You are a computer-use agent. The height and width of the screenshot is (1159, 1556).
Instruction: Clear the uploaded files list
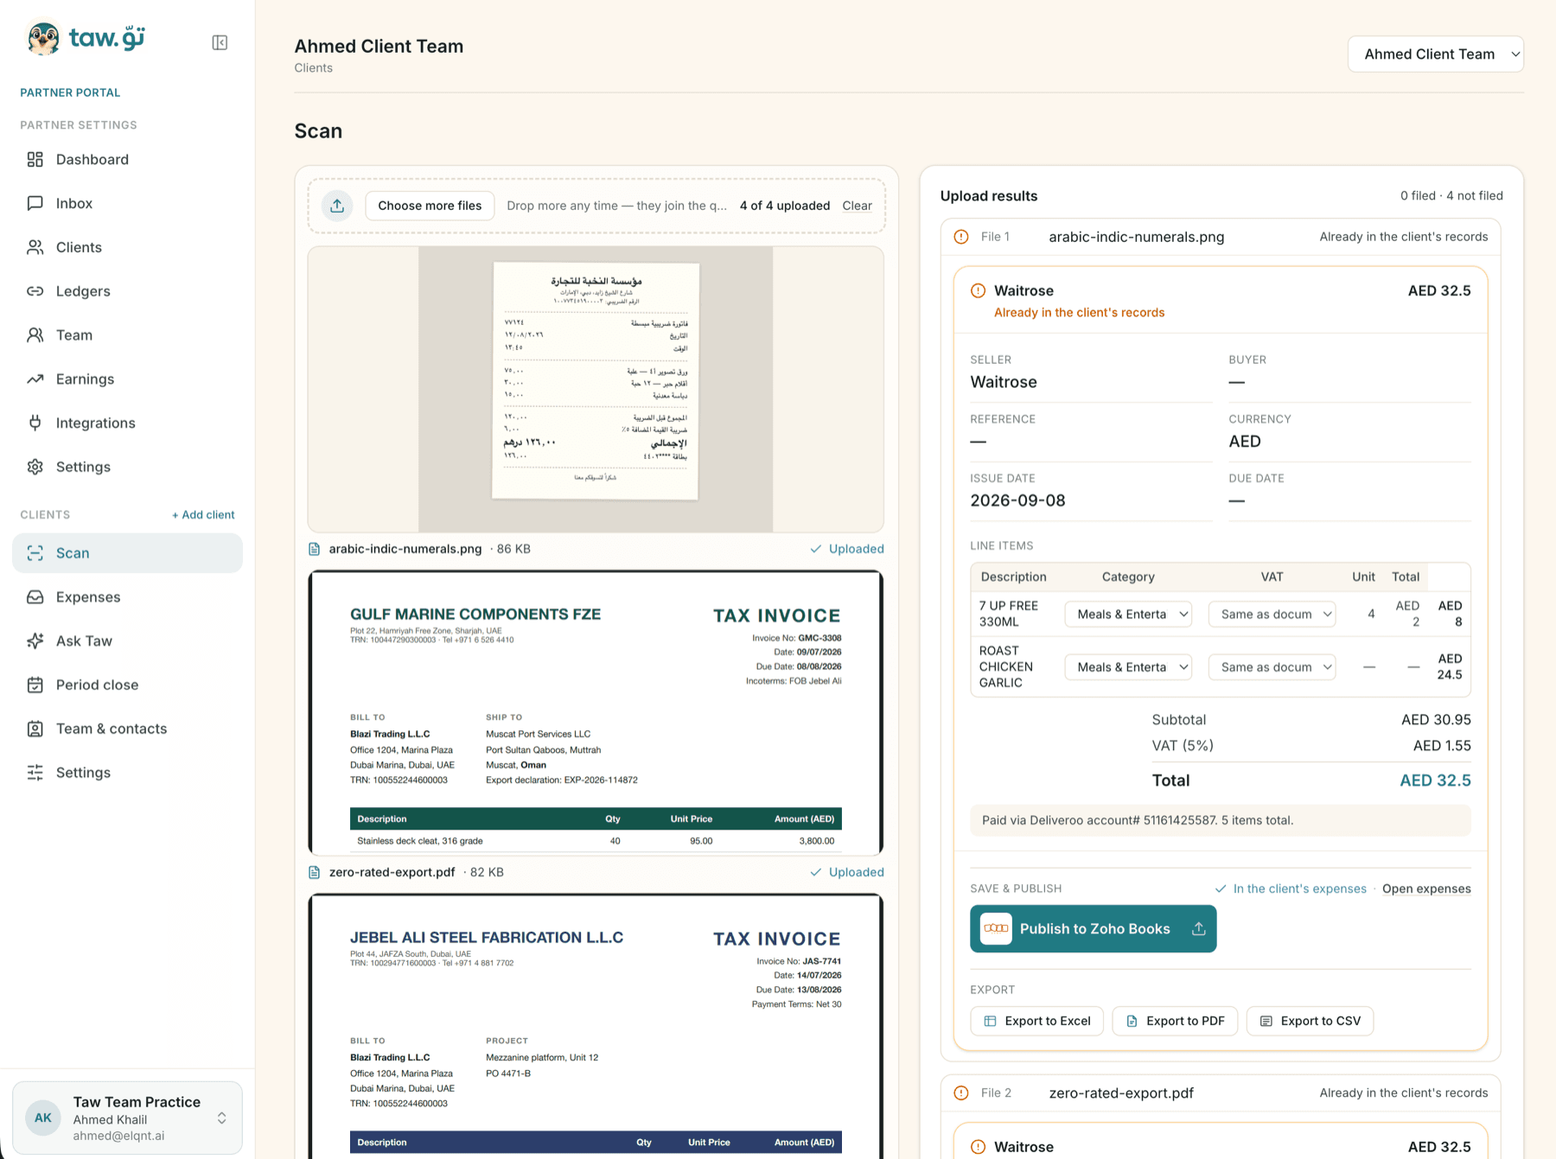[x=857, y=206]
